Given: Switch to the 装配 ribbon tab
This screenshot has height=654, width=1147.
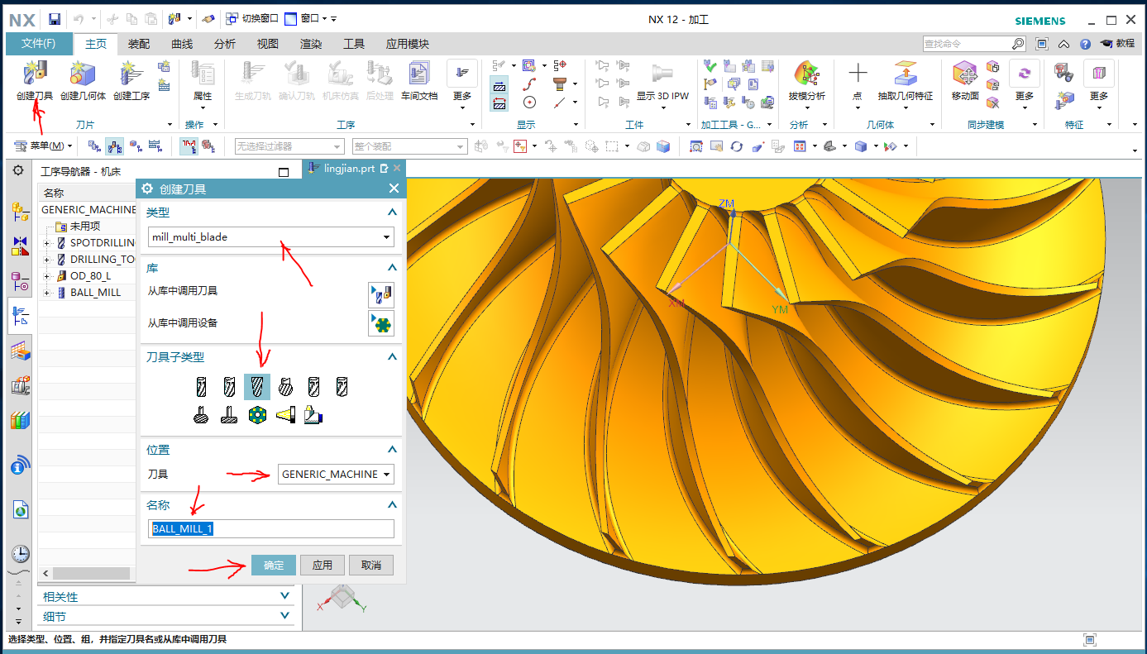Looking at the screenshot, I should pyautogui.click(x=139, y=45).
